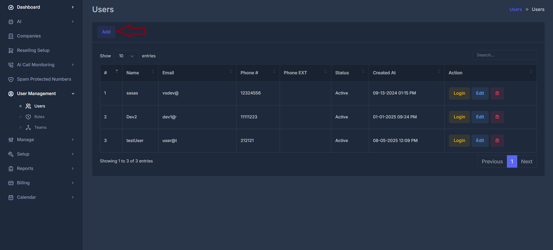Click the Companies building icon
This screenshot has height=250, width=553.
pos(11,36)
